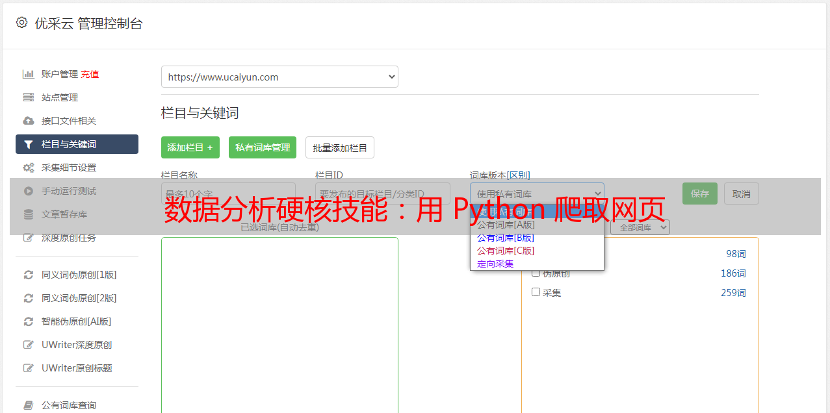
Task: Click the refresh icon beside 同义词伪原创[1版]
Action: tap(28, 275)
